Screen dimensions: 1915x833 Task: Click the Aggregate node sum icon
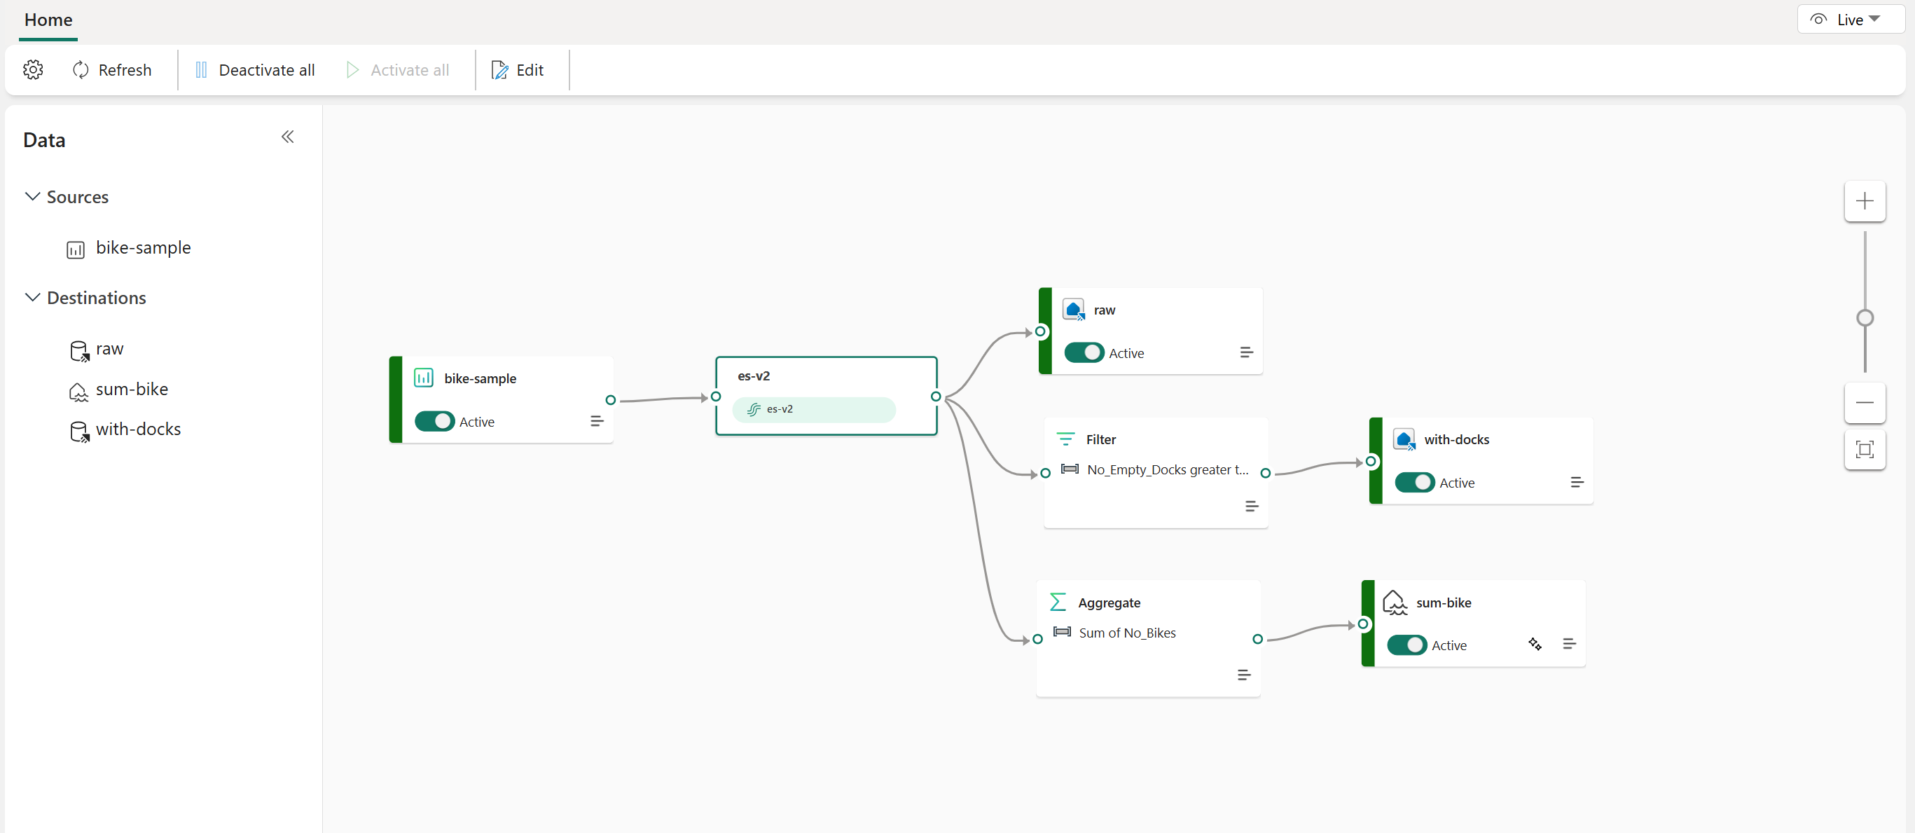tap(1058, 602)
